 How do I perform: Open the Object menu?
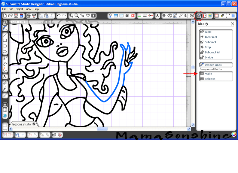pos(19,9)
